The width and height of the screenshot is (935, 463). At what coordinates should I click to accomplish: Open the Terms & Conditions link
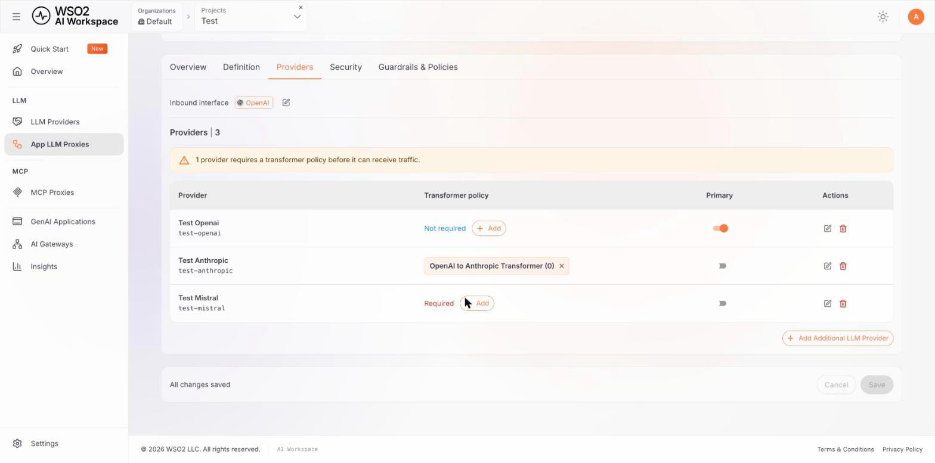(846, 449)
